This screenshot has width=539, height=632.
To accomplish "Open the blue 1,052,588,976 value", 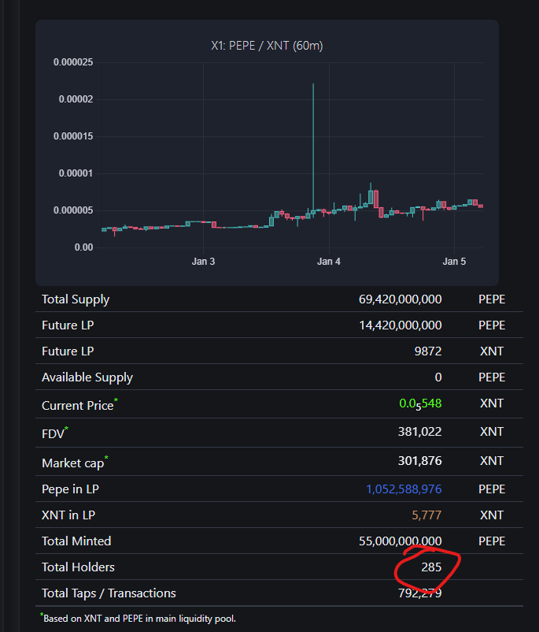I will (x=404, y=489).
